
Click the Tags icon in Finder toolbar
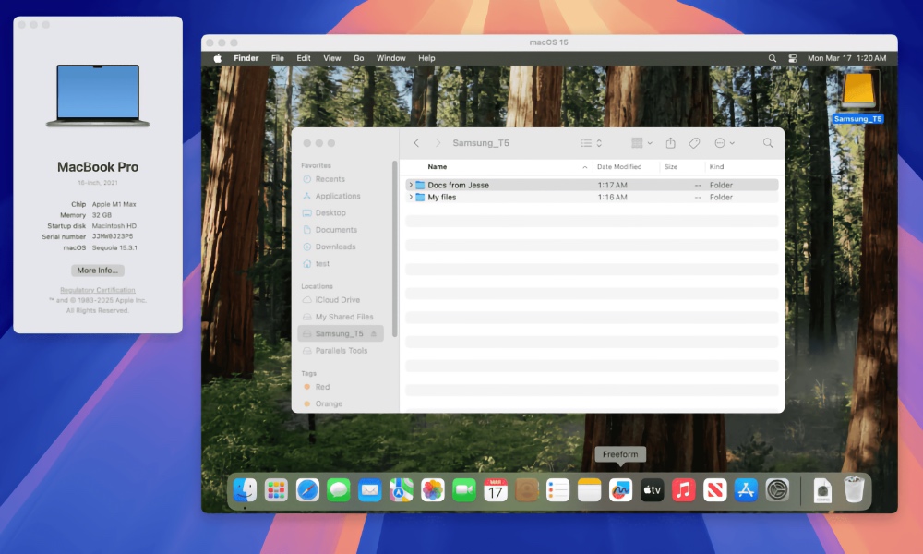695,143
